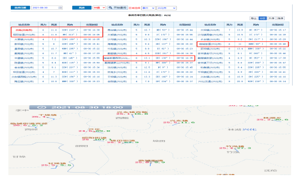Click the 开始查询 search button
Screen dimensions: 299x179
coord(118,8)
